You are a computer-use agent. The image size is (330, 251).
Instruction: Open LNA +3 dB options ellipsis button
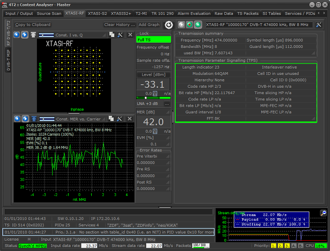(x=167, y=104)
